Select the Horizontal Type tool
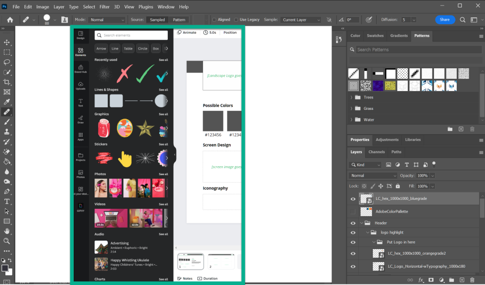Screen dimensions: 485x285 click(7, 201)
